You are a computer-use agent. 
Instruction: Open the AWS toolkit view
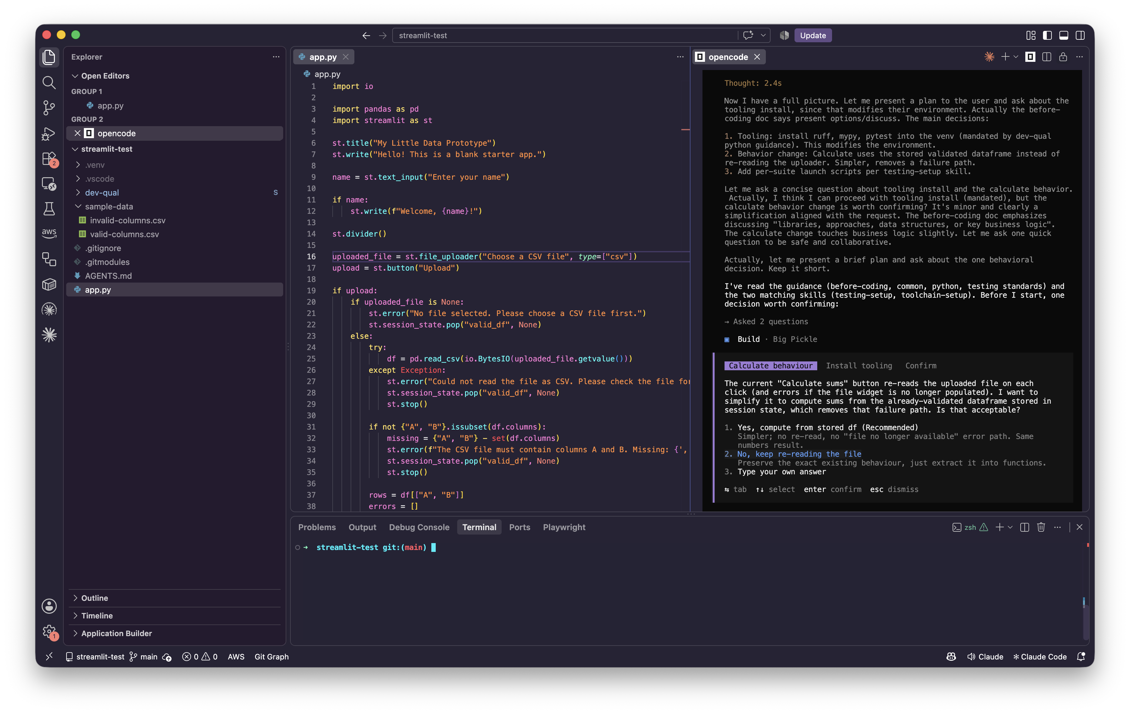pos(49,233)
